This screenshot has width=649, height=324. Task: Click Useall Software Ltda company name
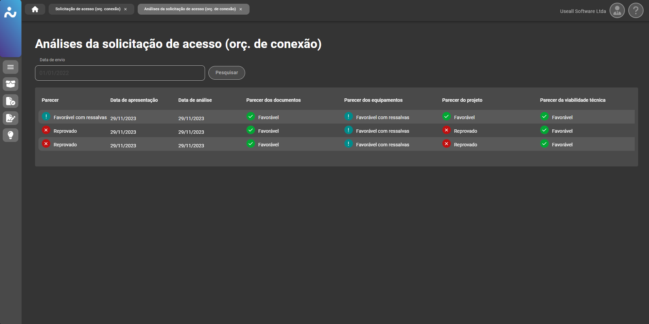coord(583,11)
